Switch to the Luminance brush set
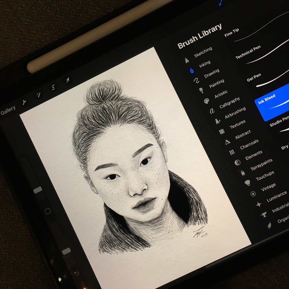The width and height of the screenshot is (289, 289). tap(277, 196)
